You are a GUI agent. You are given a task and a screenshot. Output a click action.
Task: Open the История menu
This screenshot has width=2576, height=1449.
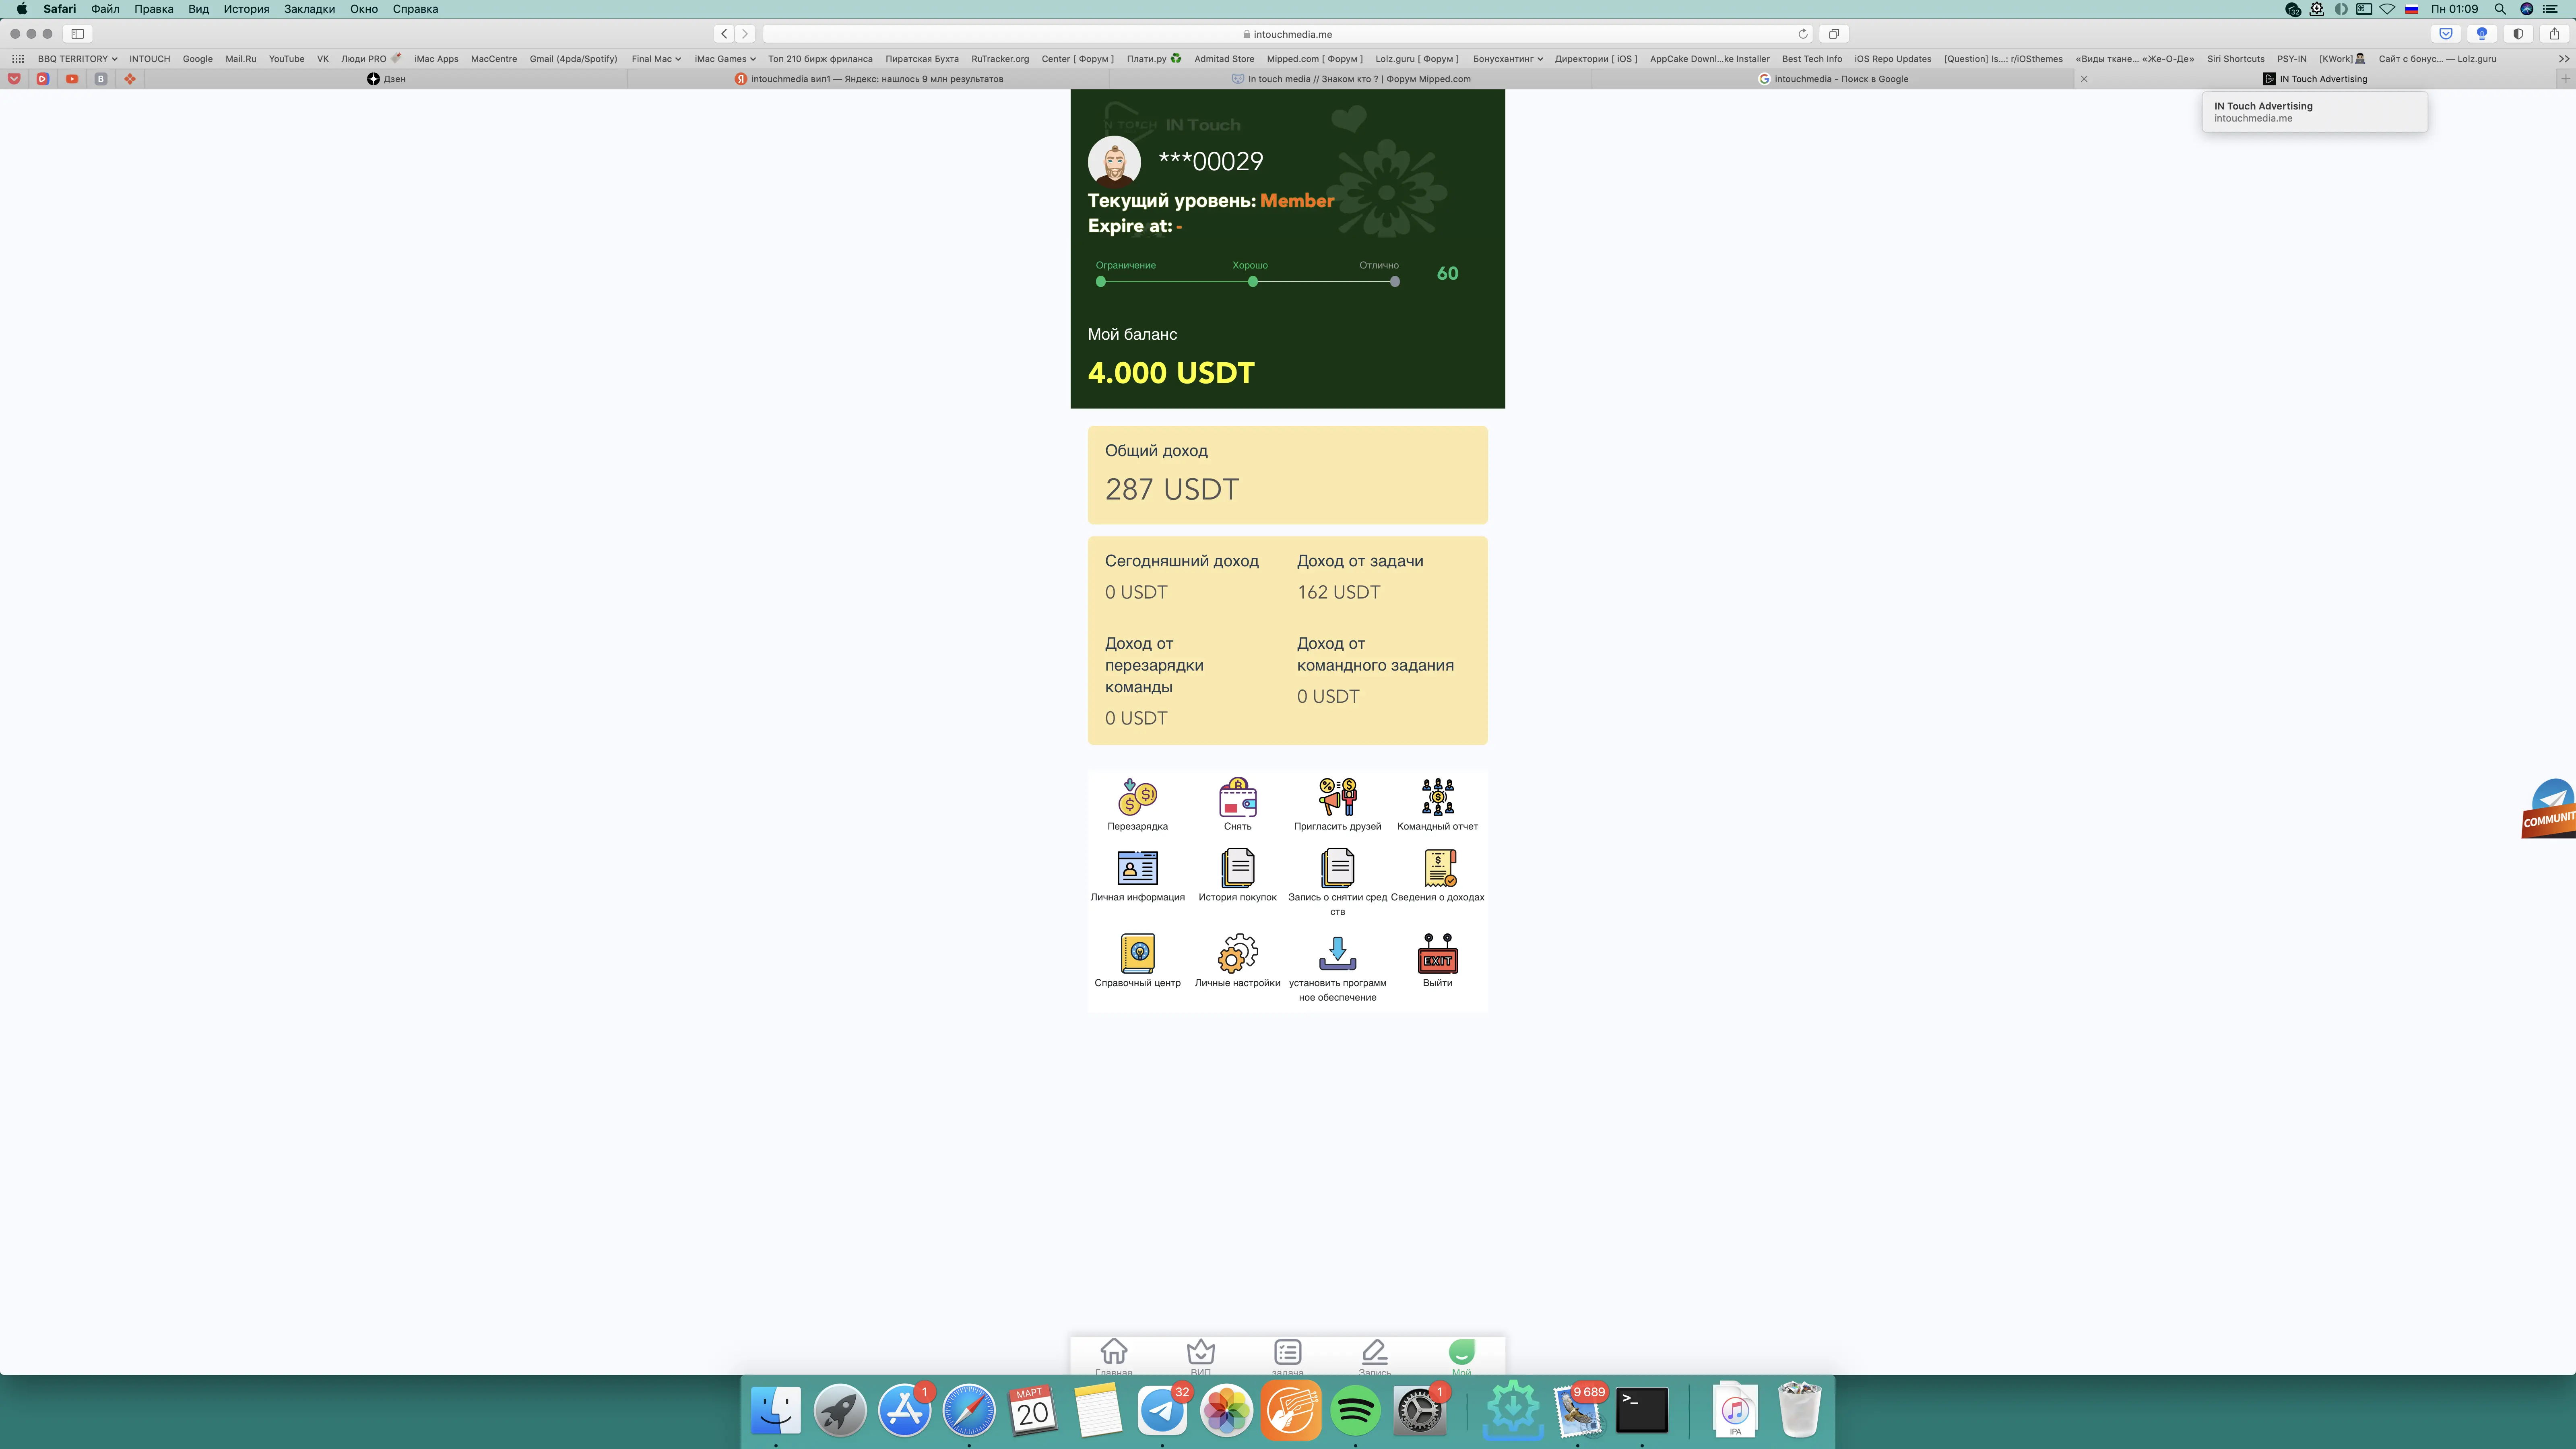click(246, 9)
